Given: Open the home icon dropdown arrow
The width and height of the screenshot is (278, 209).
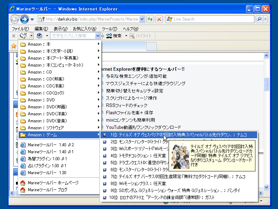Looking at the screenshot, I should [x=47, y=36].
